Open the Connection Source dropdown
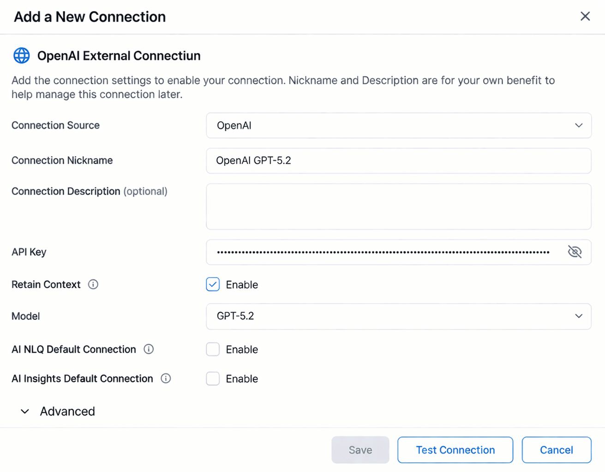The image size is (605, 472). (398, 125)
